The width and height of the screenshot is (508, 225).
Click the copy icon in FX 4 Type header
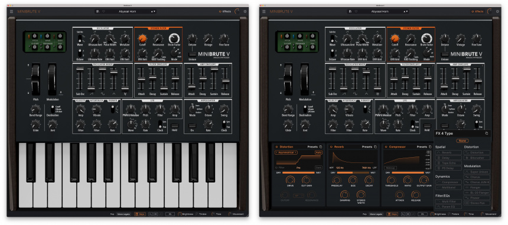click(x=486, y=133)
